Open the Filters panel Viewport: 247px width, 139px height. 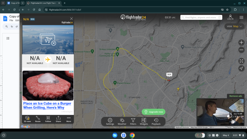[x=133, y=121]
